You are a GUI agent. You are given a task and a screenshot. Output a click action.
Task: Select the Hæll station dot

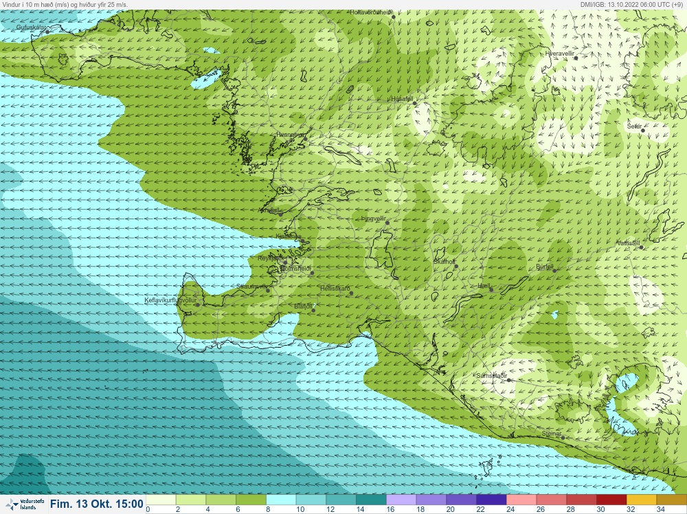coord(491,290)
